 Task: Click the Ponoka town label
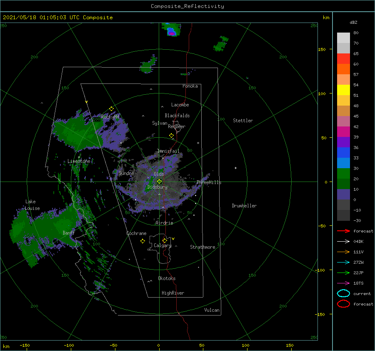[x=190, y=86]
